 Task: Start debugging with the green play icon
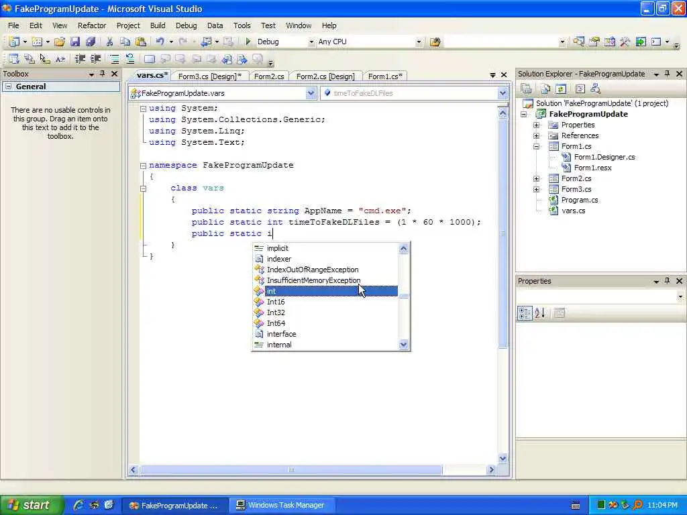[248, 42]
